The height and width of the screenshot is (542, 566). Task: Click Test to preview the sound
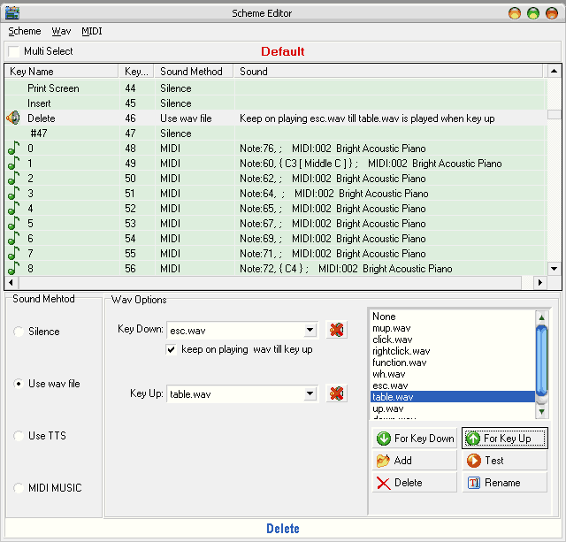click(504, 460)
